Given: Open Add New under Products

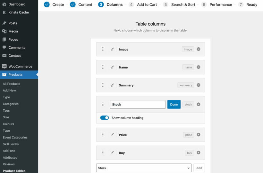Looking at the screenshot, I should click(9, 90).
